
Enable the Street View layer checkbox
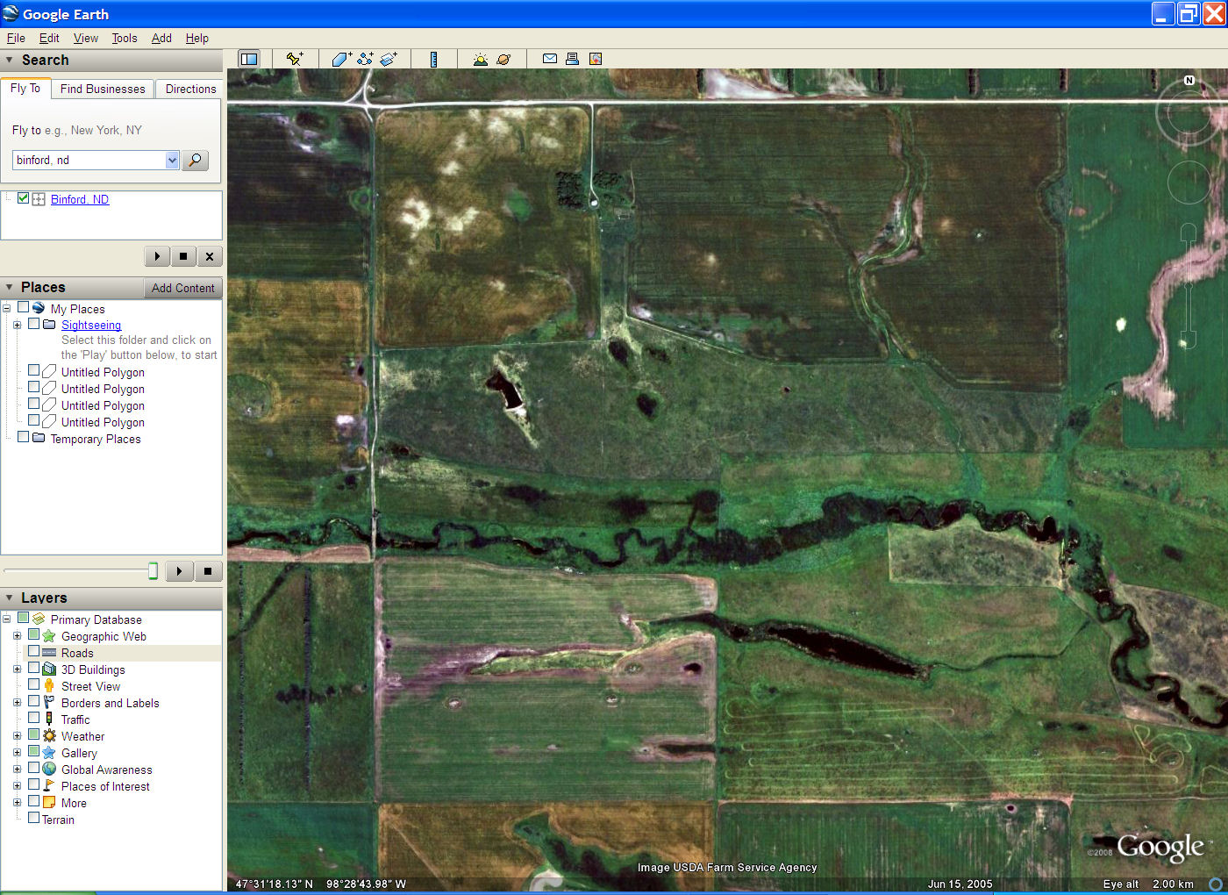click(33, 684)
